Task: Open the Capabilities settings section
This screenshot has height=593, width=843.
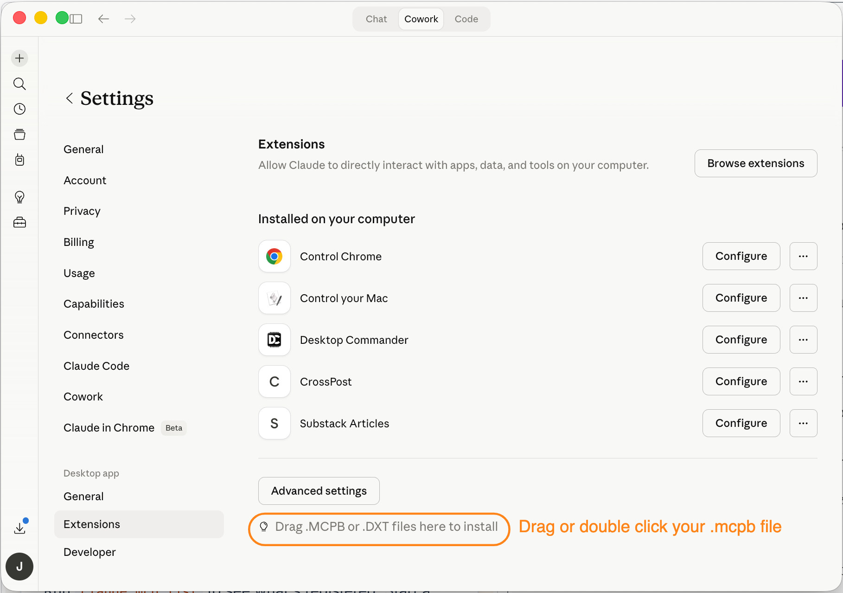Action: point(94,304)
